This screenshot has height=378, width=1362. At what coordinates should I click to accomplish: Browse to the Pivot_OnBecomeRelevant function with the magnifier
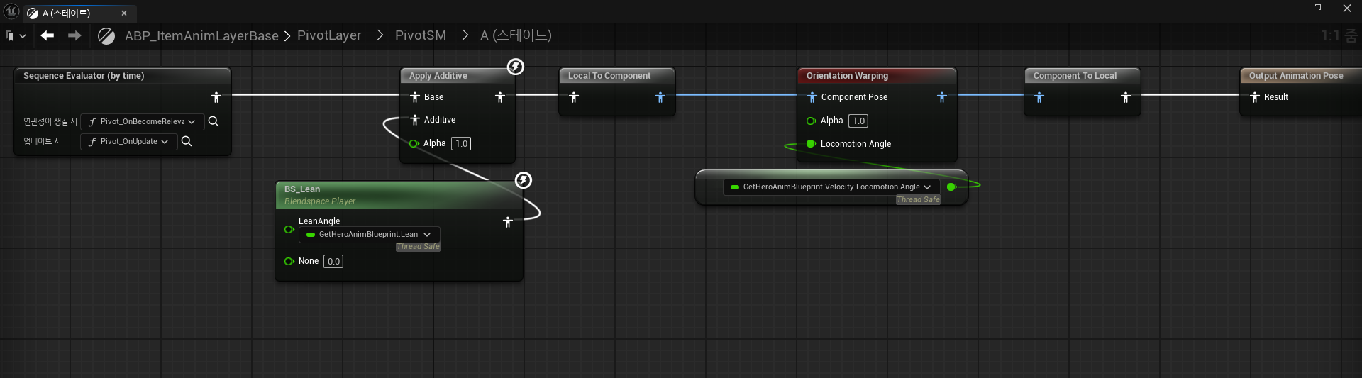pyautogui.click(x=214, y=121)
